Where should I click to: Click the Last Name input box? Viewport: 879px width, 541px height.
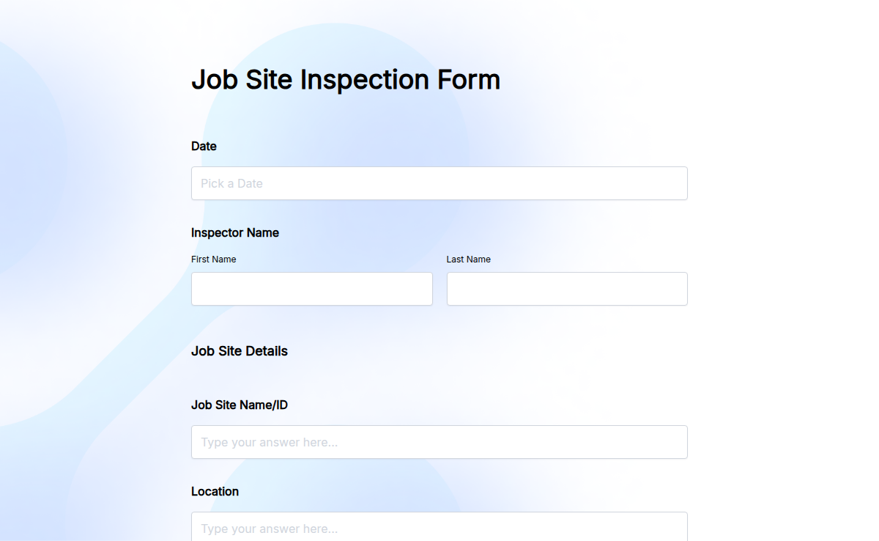point(566,289)
